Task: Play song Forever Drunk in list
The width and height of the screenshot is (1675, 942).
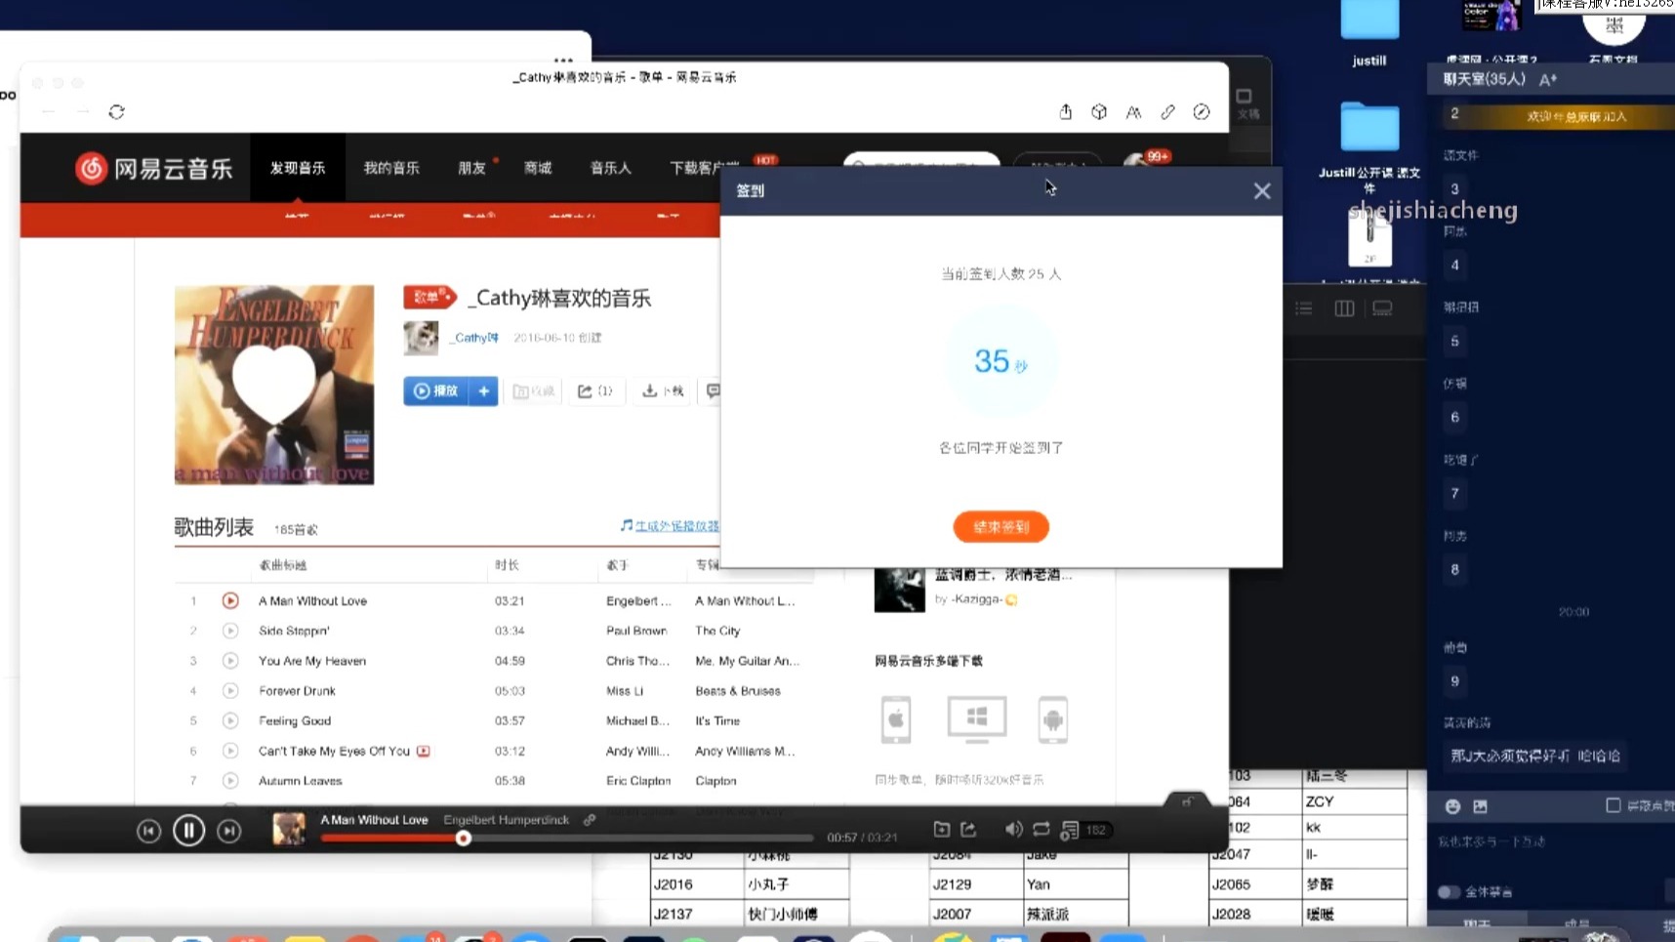Action: (x=230, y=691)
